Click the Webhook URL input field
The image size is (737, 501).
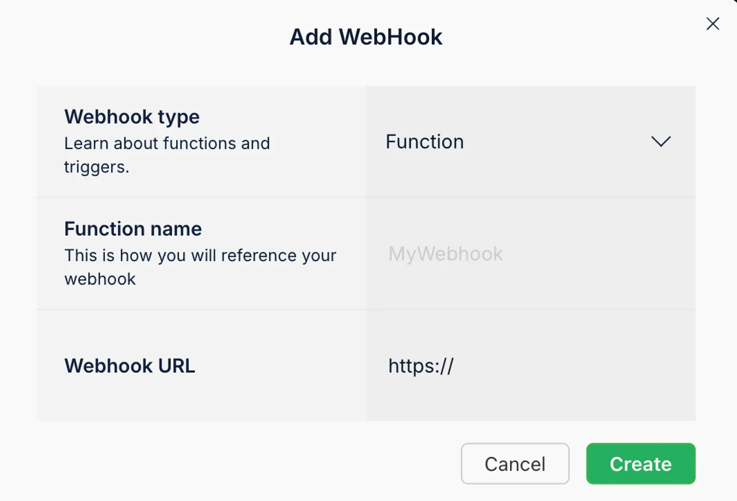point(530,366)
